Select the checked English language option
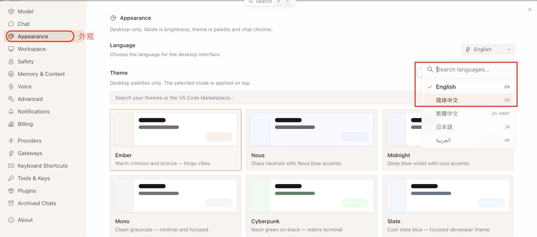The image size is (537, 237). 468,87
